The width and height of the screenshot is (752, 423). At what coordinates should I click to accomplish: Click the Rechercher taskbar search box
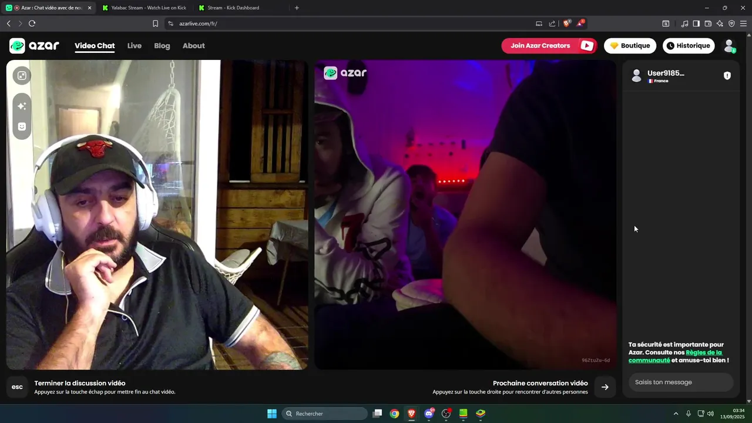point(324,414)
